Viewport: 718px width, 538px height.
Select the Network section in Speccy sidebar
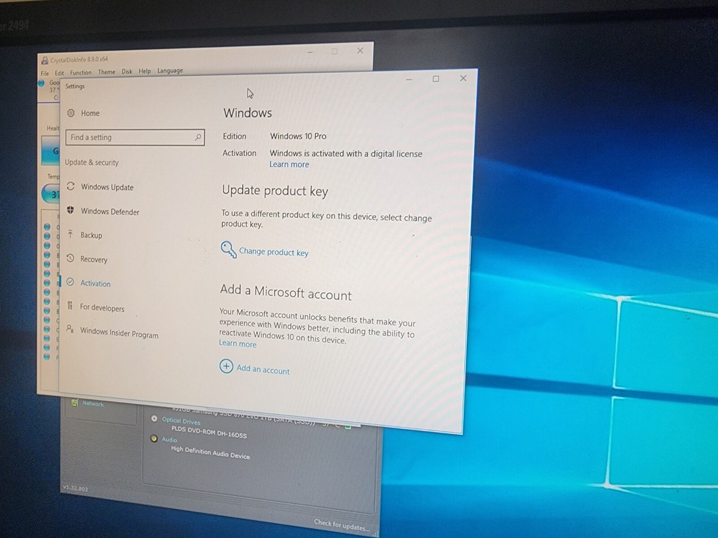[93, 404]
